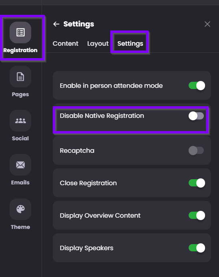Toggle Disable Native Registration switch
The height and width of the screenshot is (277, 219).
[x=196, y=116]
